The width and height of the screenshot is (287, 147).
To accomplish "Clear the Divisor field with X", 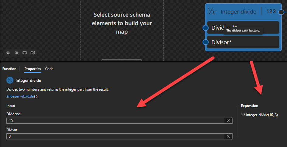I will (x=228, y=136).
